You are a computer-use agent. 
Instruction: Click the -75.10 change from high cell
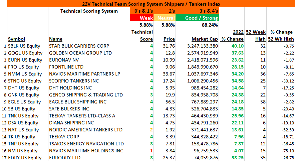(x=281, y=151)
